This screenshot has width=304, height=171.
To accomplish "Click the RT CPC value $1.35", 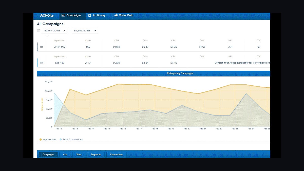I will point(174,47).
